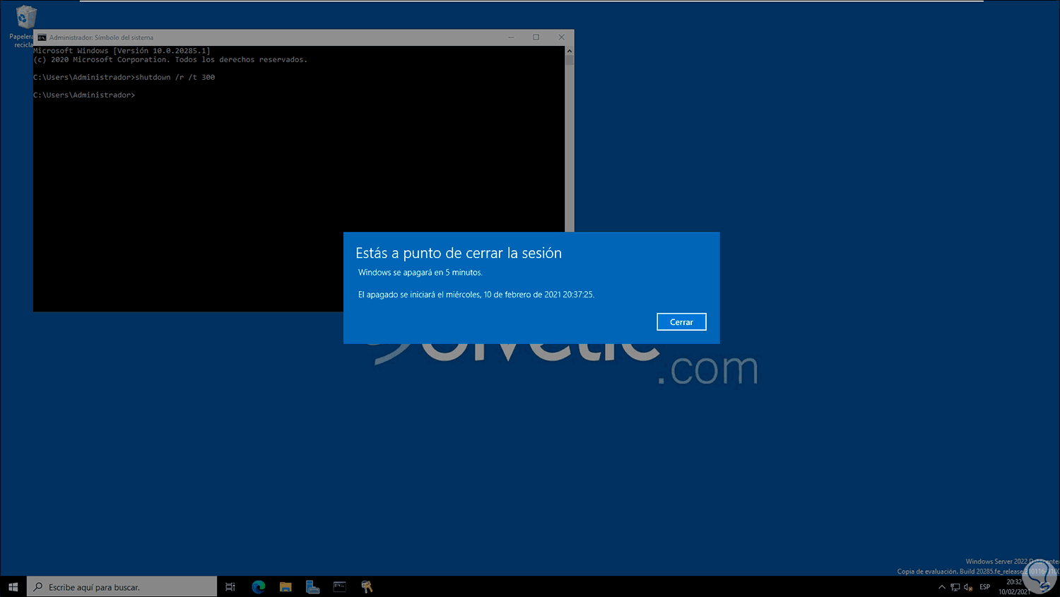
Task: Minimize the Command Prompt window
Action: tap(512, 37)
